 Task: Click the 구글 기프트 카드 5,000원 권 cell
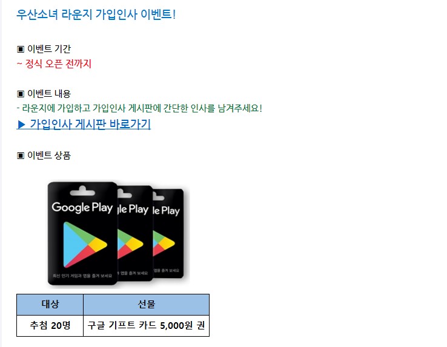click(146, 326)
